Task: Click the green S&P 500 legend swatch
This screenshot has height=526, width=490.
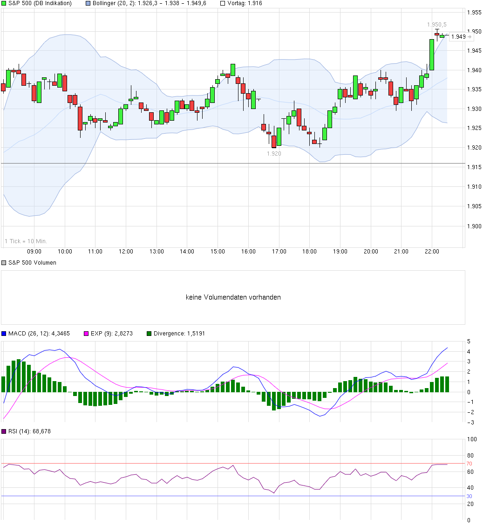Action: 4,3
